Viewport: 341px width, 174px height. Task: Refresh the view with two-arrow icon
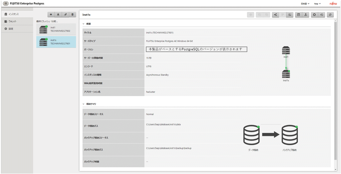(330, 15)
